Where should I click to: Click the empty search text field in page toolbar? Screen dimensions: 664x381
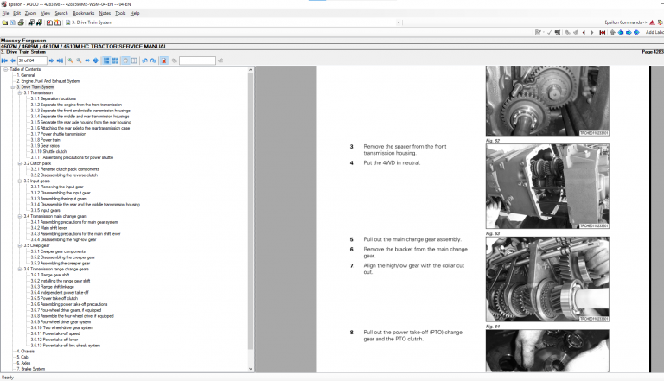pos(197,60)
